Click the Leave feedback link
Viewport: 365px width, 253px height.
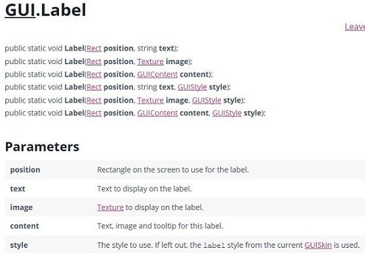click(x=355, y=27)
